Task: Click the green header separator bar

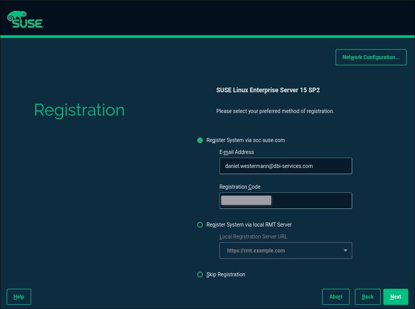Action: click(208, 36)
